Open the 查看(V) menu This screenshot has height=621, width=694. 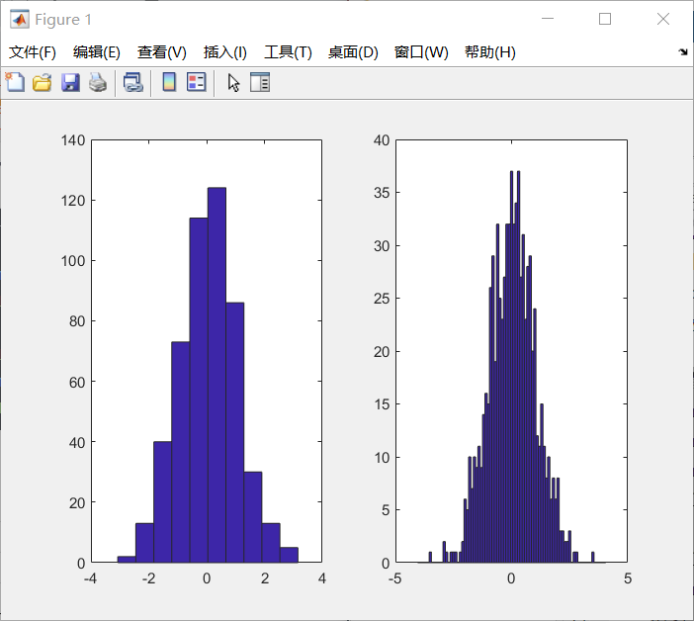[162, 52]
